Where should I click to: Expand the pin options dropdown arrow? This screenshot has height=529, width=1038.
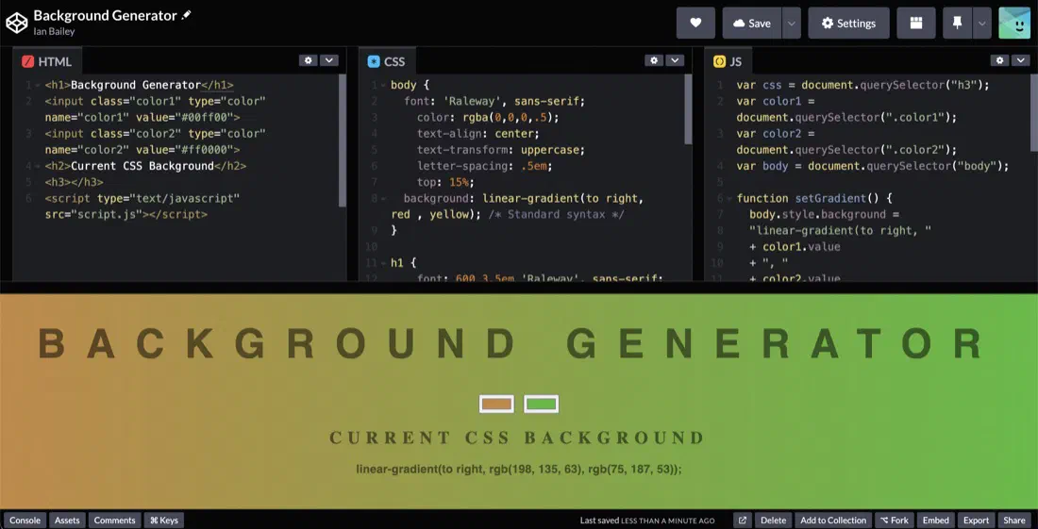coord(982,24)
